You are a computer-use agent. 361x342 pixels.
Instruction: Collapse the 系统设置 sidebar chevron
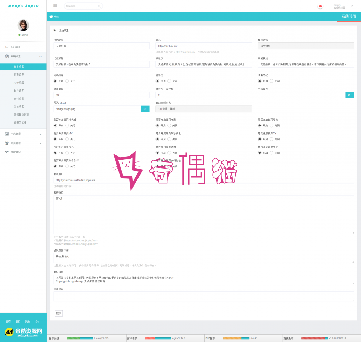[41, 57]
